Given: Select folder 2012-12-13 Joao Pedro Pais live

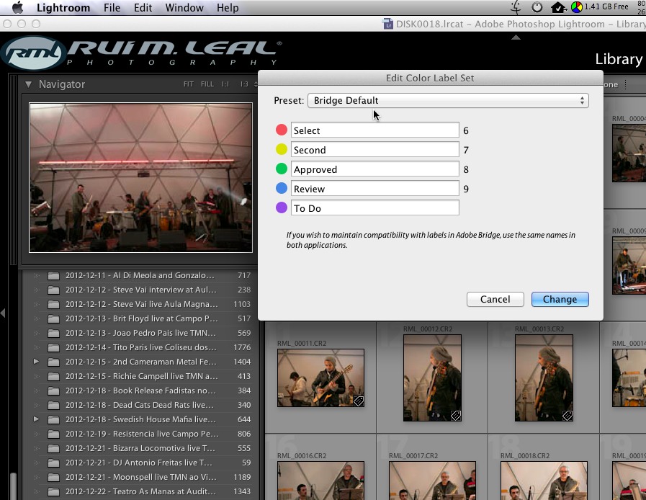Looking at the screenshot, I should click(140, 333).
